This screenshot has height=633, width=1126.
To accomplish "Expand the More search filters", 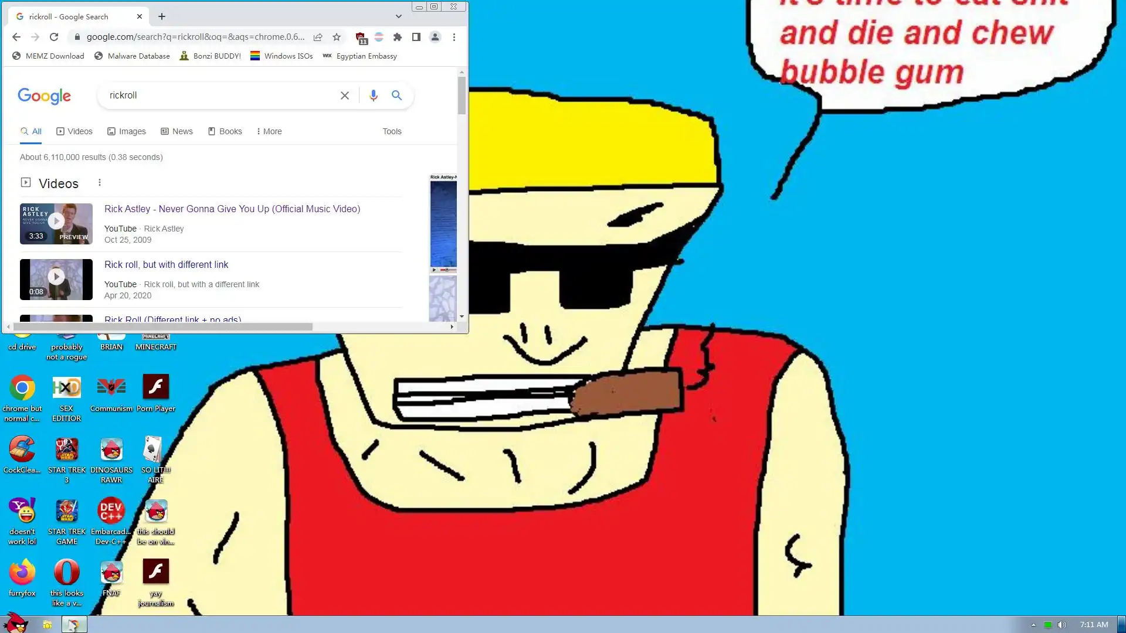I will 269,131.
